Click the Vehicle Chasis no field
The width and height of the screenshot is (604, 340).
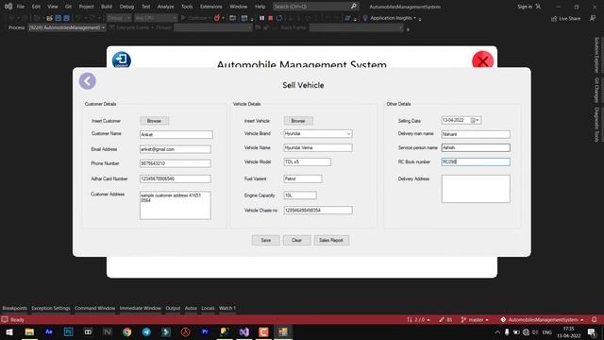click(x=318, y=211)
